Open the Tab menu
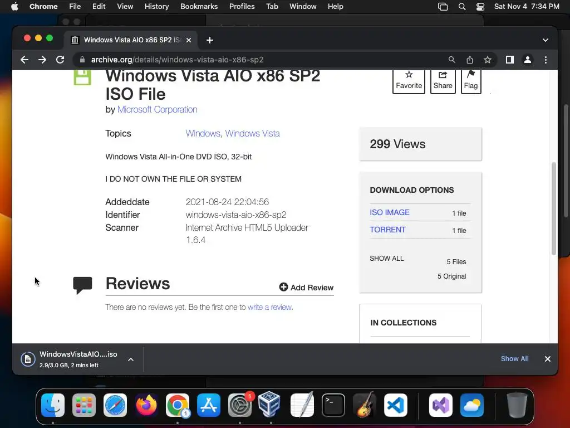 [x=272, y=7]
